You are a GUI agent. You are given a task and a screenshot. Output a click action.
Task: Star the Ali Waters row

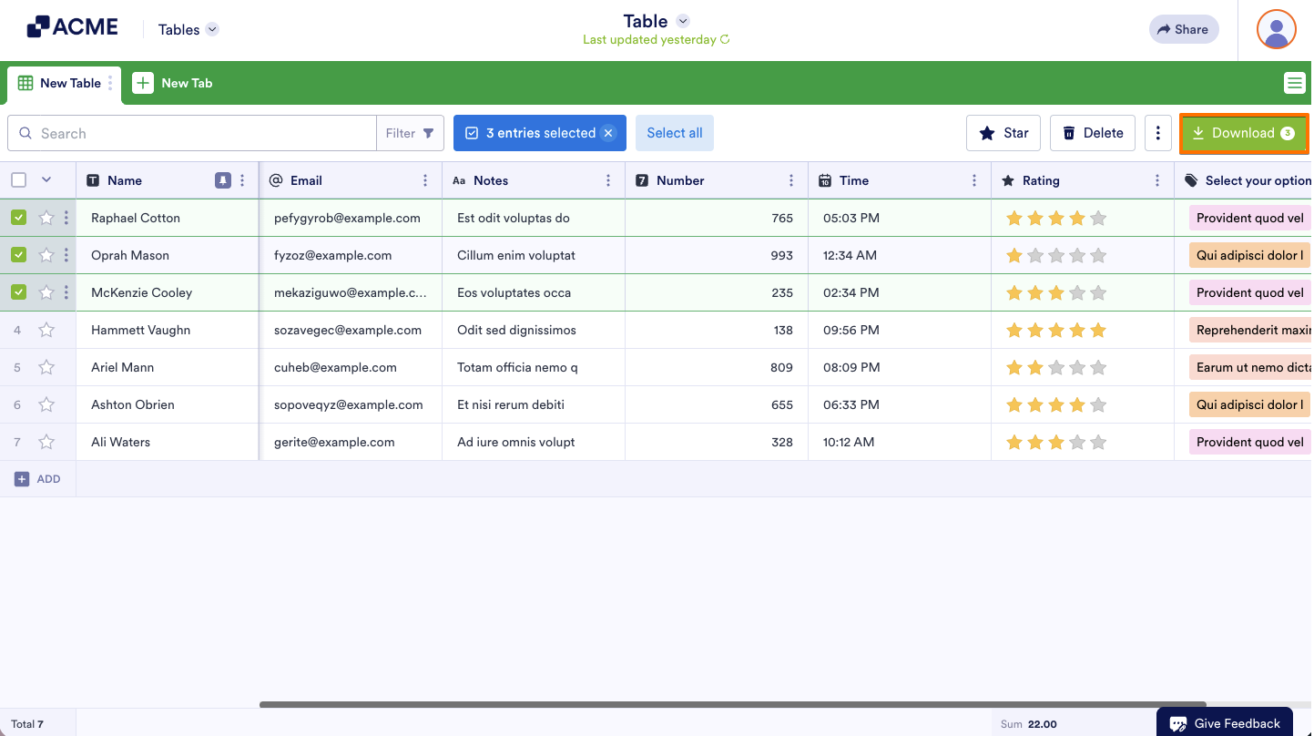click(46, 442)
